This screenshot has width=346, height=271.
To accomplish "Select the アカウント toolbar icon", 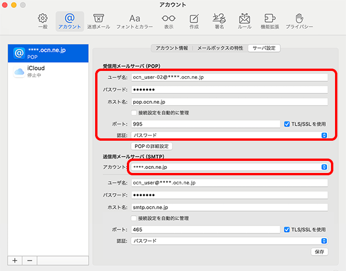I will (70, 21).
